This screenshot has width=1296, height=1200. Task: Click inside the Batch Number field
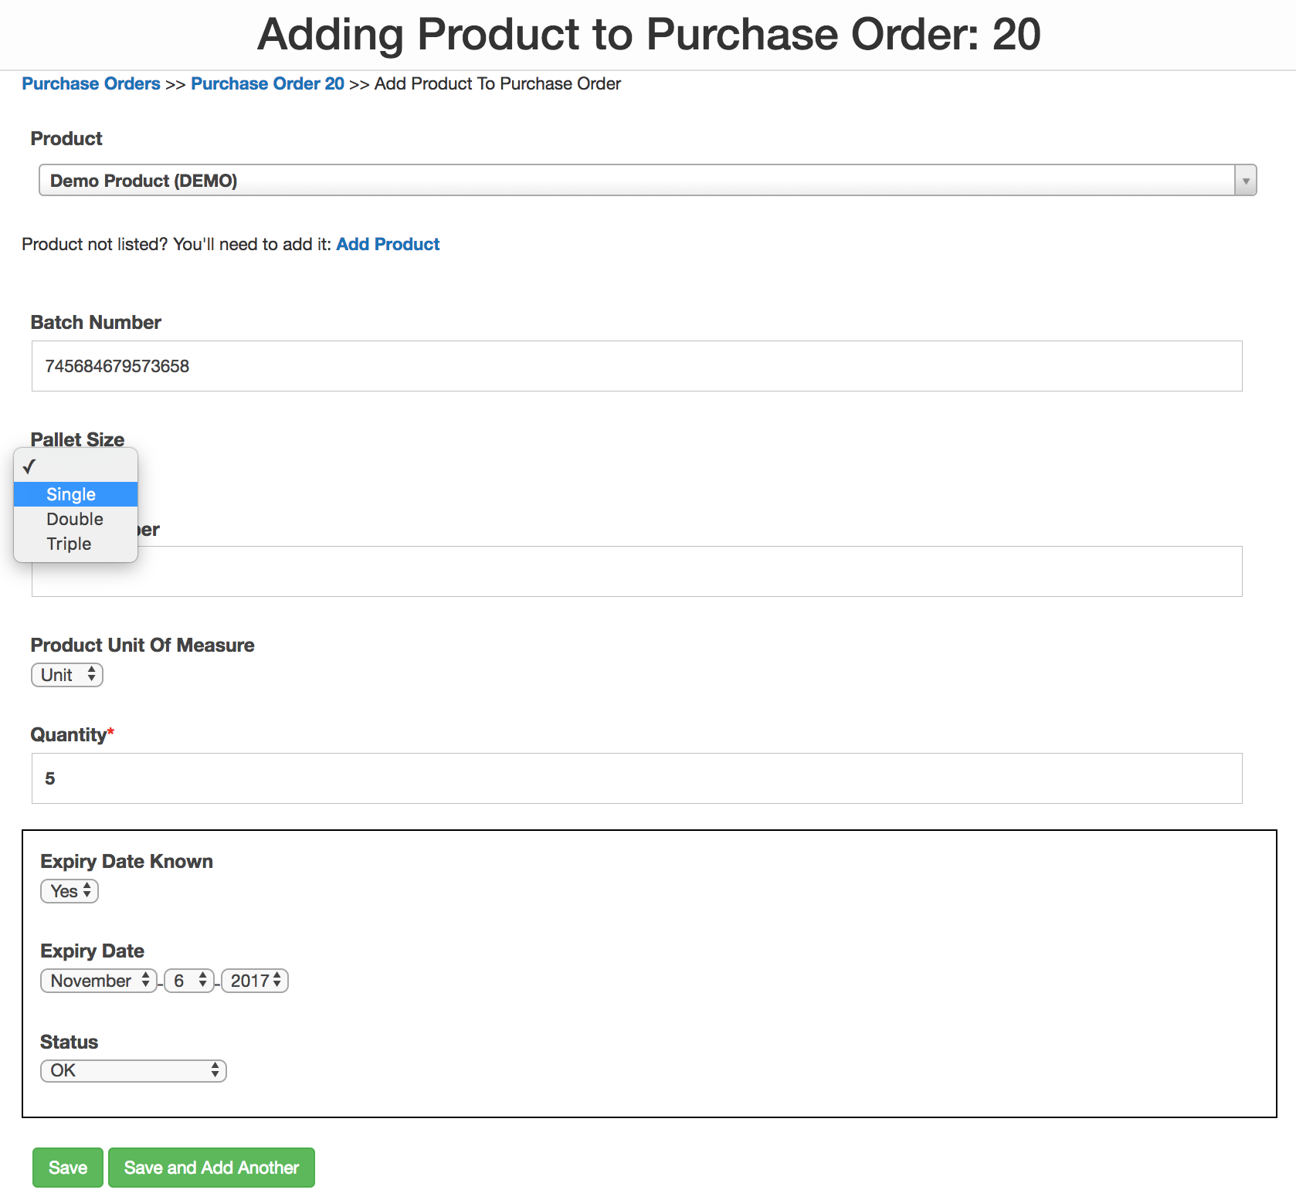tap(636, 366)
